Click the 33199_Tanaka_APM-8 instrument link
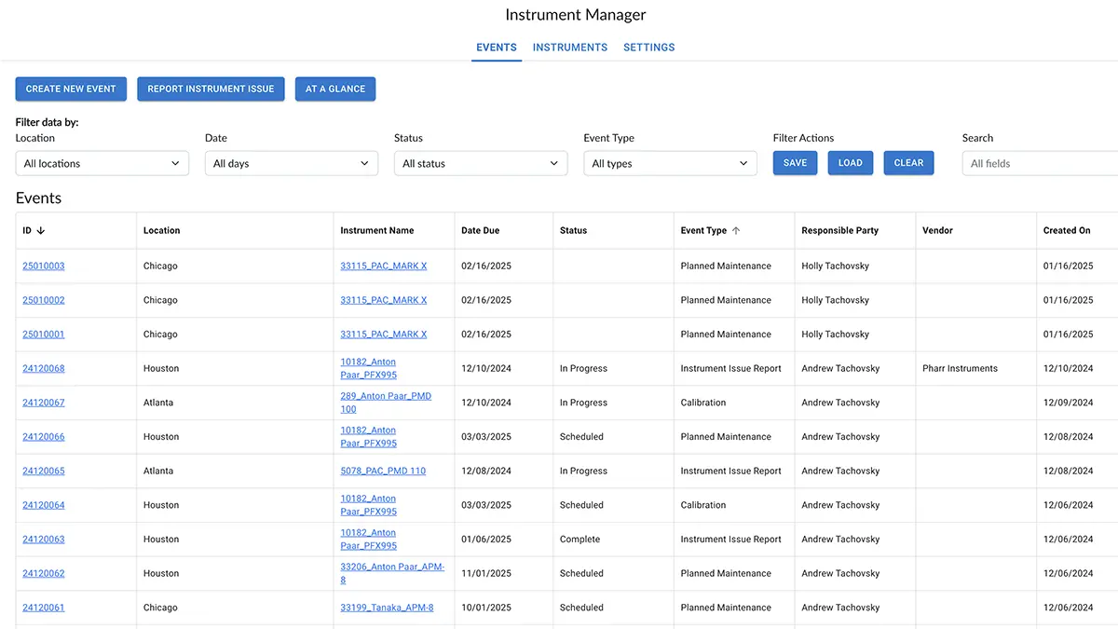This screenshot has width=1118, height=629. coord(387,608)
